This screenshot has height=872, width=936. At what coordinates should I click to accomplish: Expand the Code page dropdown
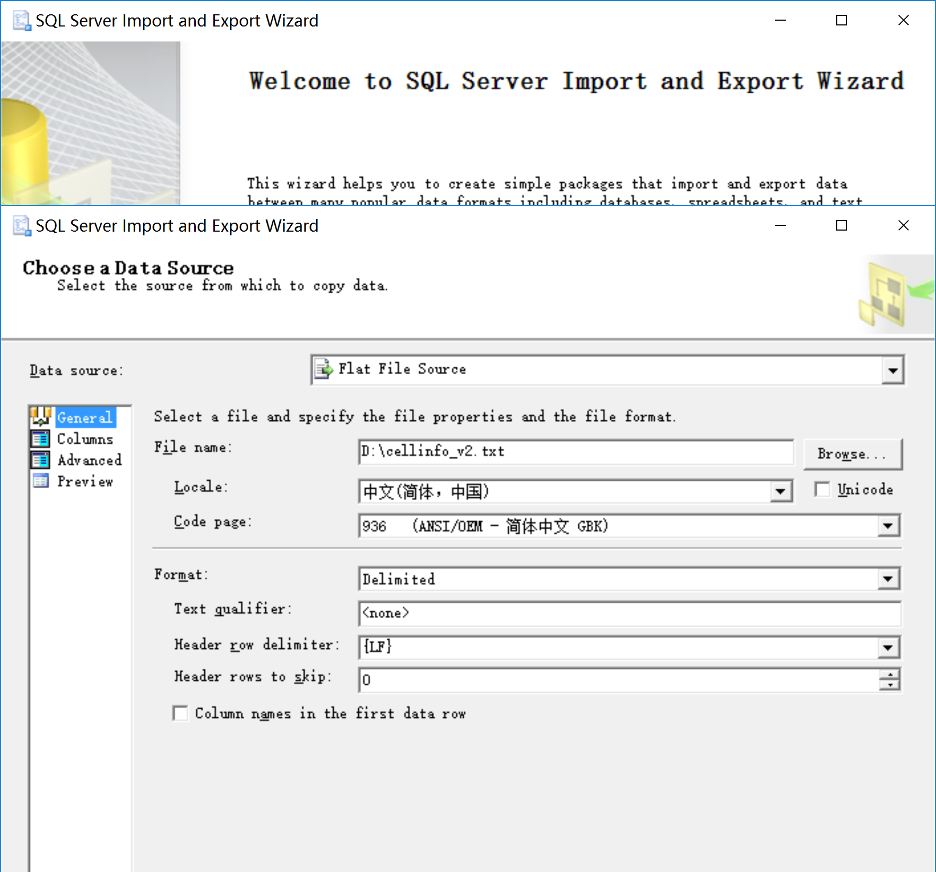pos(889,526)
